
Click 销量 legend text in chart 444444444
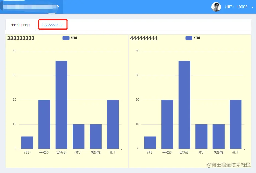coord(197,38)
